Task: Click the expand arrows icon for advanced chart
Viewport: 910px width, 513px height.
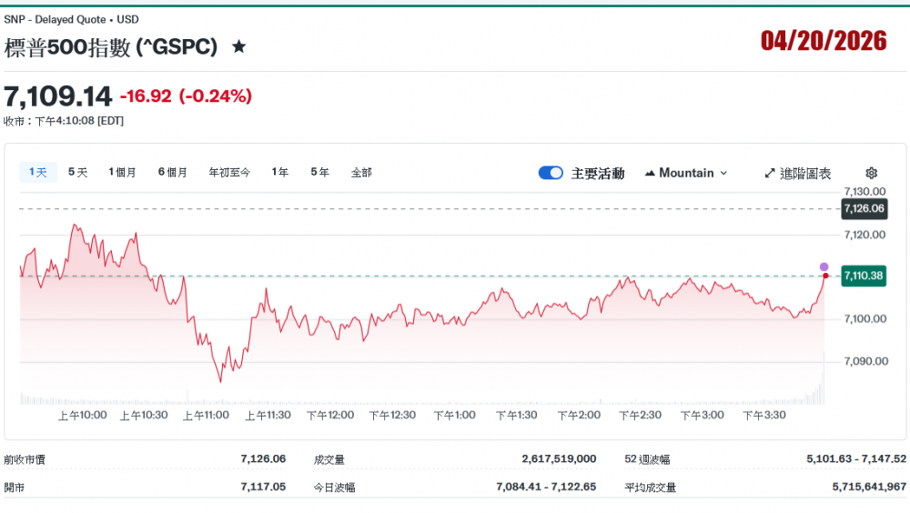Action: [770, 173]
